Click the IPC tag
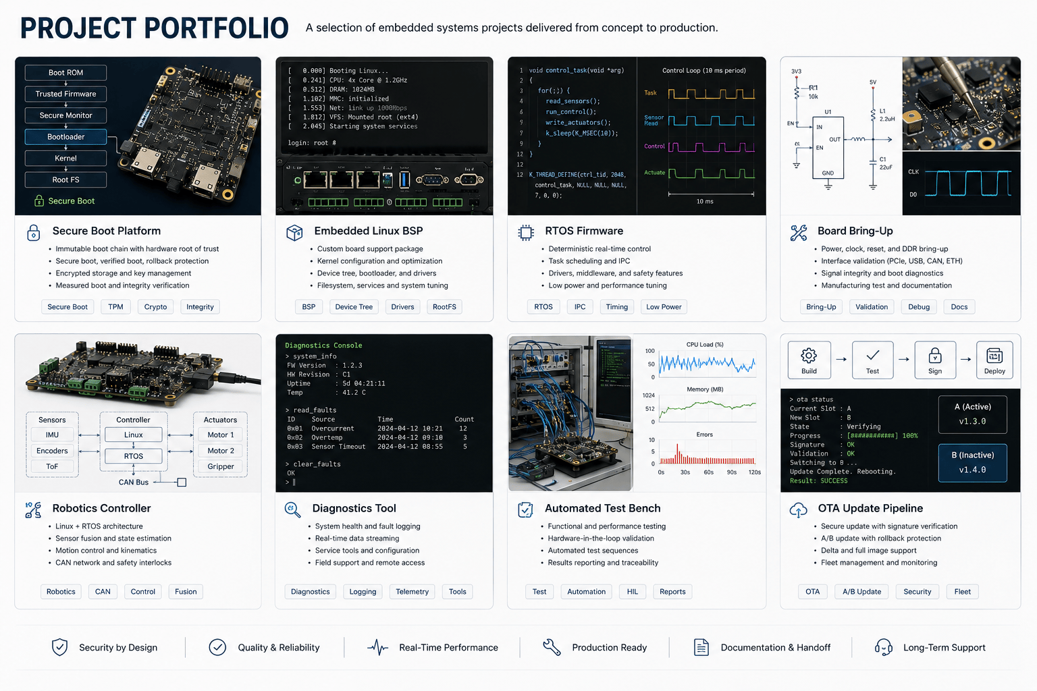 pyautogui.click(x=580, y=307)
